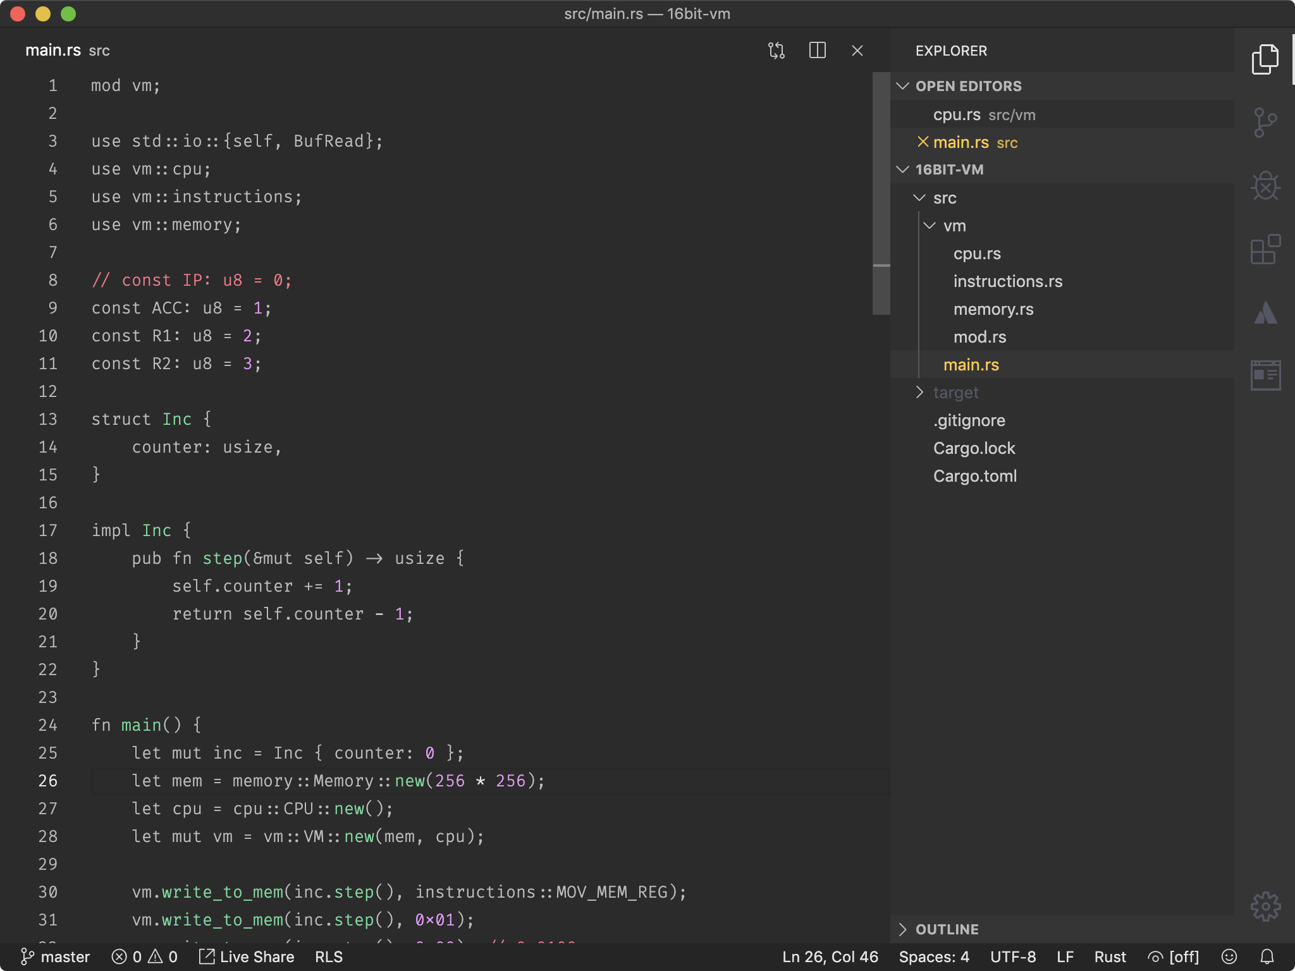Open the Azure activity bar icon
This screenshot has height=971, width=1295.
point(1265,313)
